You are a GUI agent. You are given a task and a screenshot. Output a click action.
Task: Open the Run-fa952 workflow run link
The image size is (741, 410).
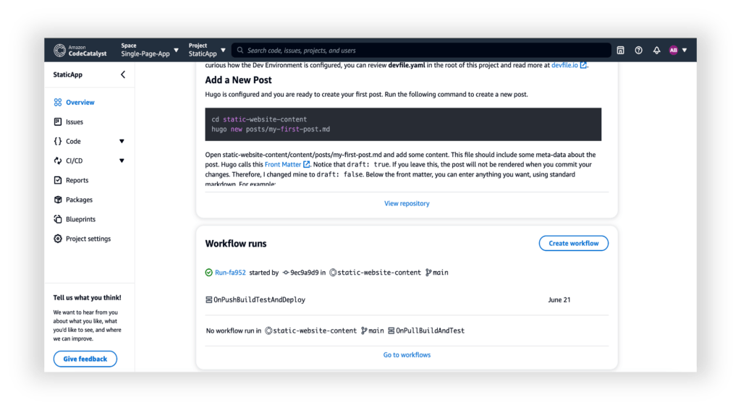[x=230, y=273]
